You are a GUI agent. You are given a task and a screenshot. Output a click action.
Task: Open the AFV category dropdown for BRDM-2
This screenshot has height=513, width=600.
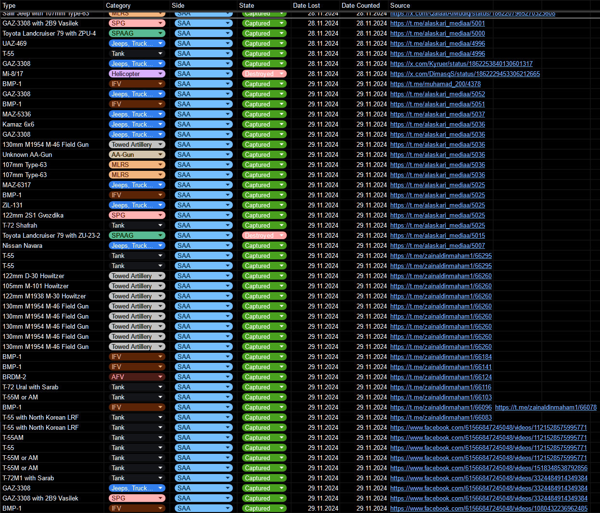[137, 377]
